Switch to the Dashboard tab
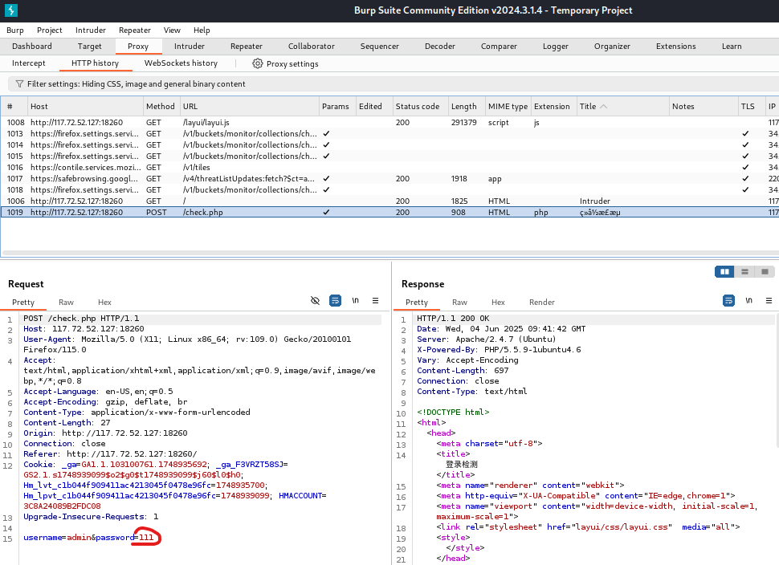 coord(32,47)
